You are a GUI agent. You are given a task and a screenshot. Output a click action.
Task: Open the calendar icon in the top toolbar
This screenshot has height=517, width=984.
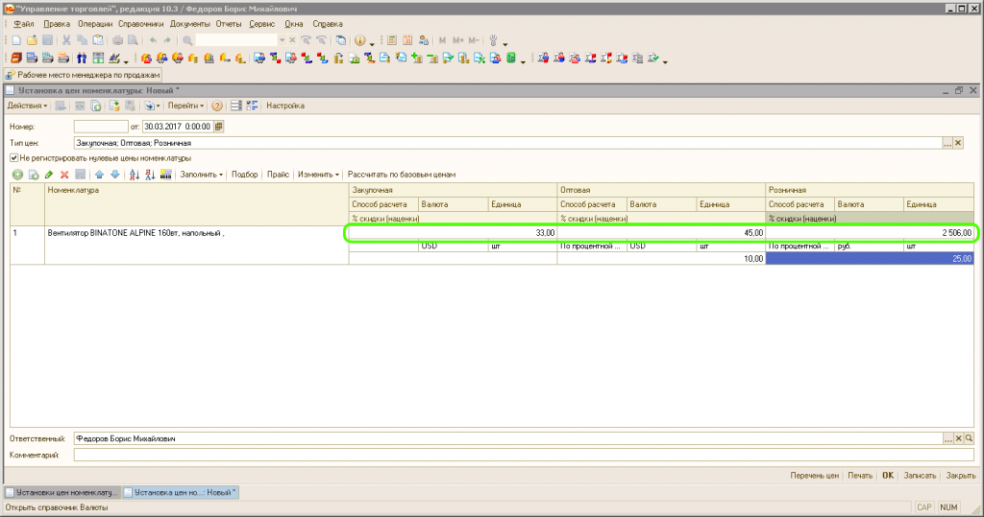[x=407, y=40]
